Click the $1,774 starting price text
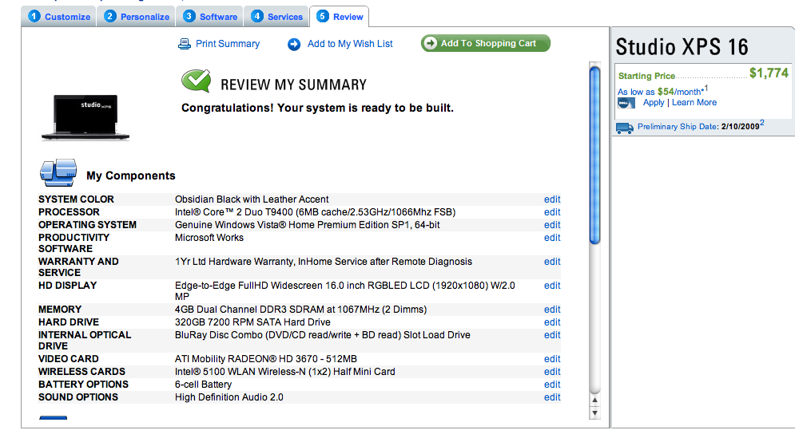795x438 pixels. click(x=769, y=73)
